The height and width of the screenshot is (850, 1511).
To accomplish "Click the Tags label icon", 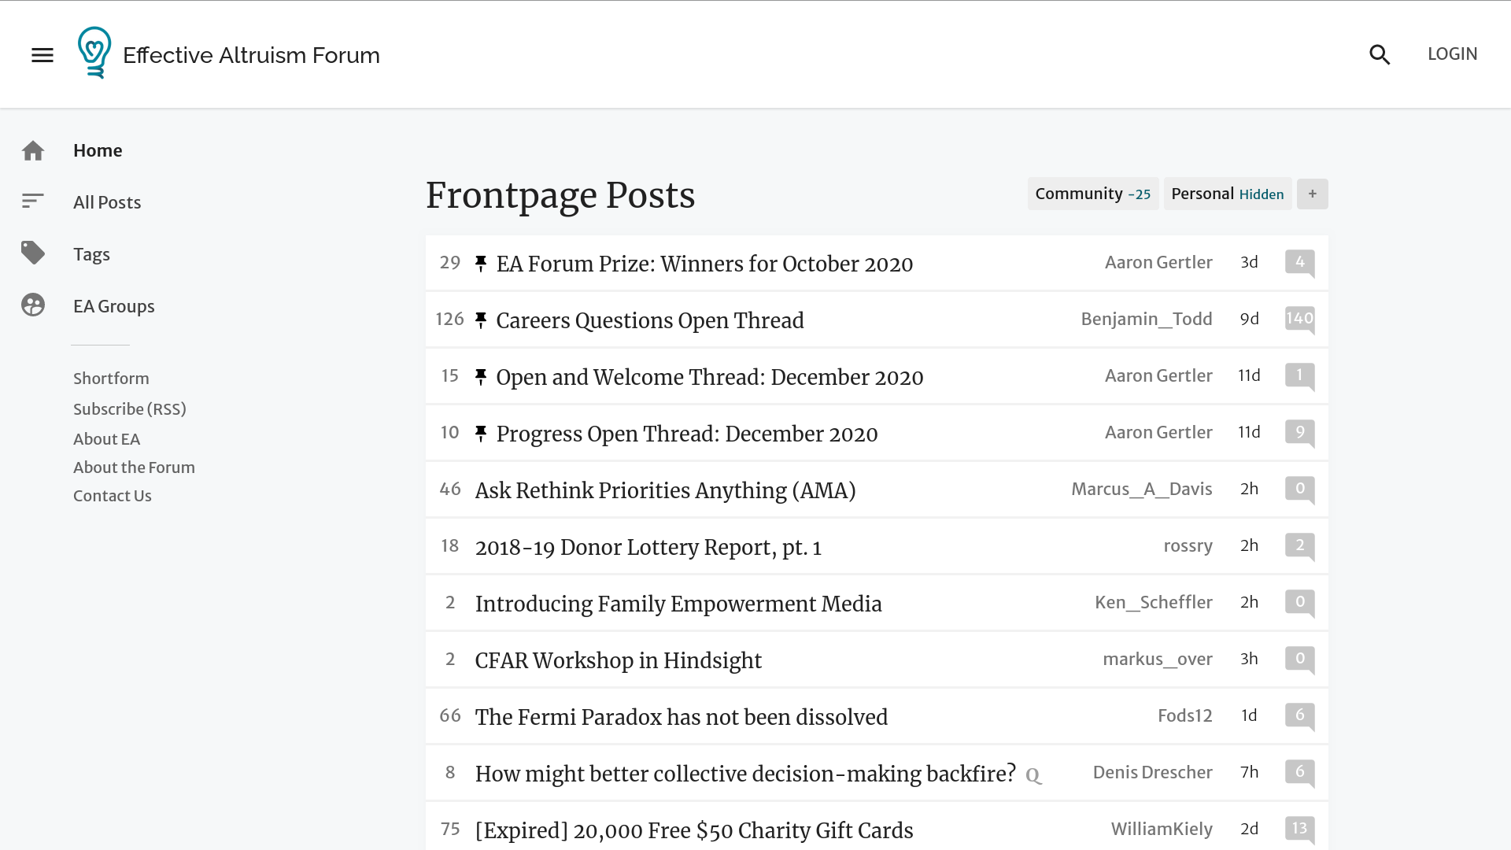I will [x=33, y=253].
